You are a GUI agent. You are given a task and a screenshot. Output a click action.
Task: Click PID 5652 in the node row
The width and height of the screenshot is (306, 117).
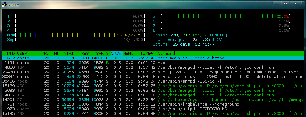[10, 58]
